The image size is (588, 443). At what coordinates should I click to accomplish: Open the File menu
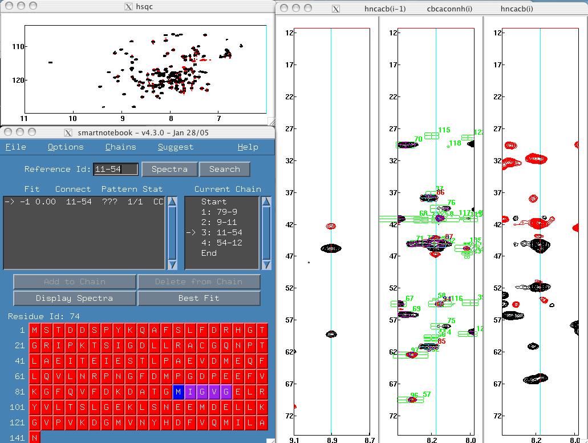coord(16,147)
